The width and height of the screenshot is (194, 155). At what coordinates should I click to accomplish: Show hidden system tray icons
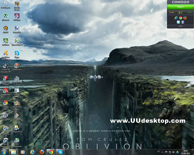[163, 152]
